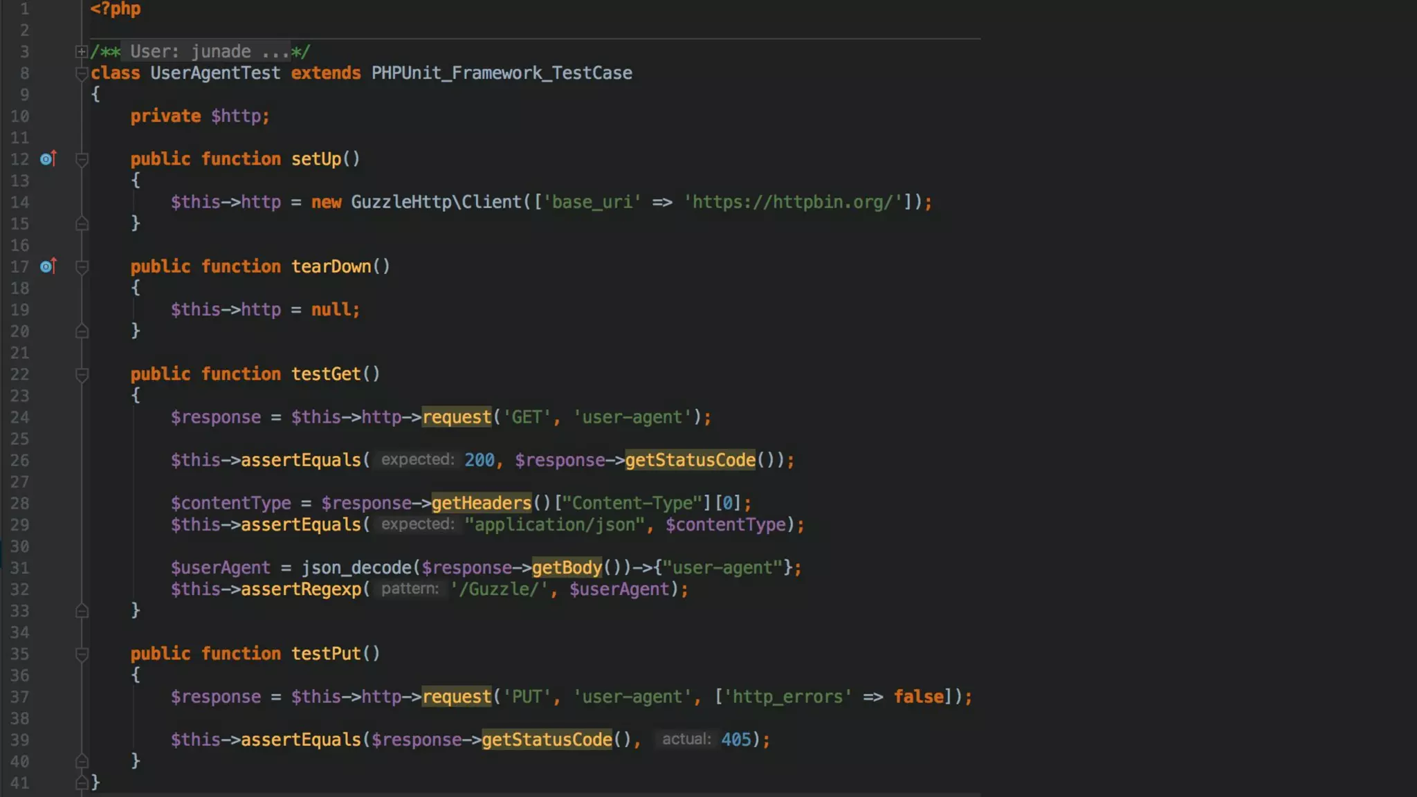1417x797 pixels.
Task: Click the 'actual:' parameter hint before 405
Action: tap(686, 740)
